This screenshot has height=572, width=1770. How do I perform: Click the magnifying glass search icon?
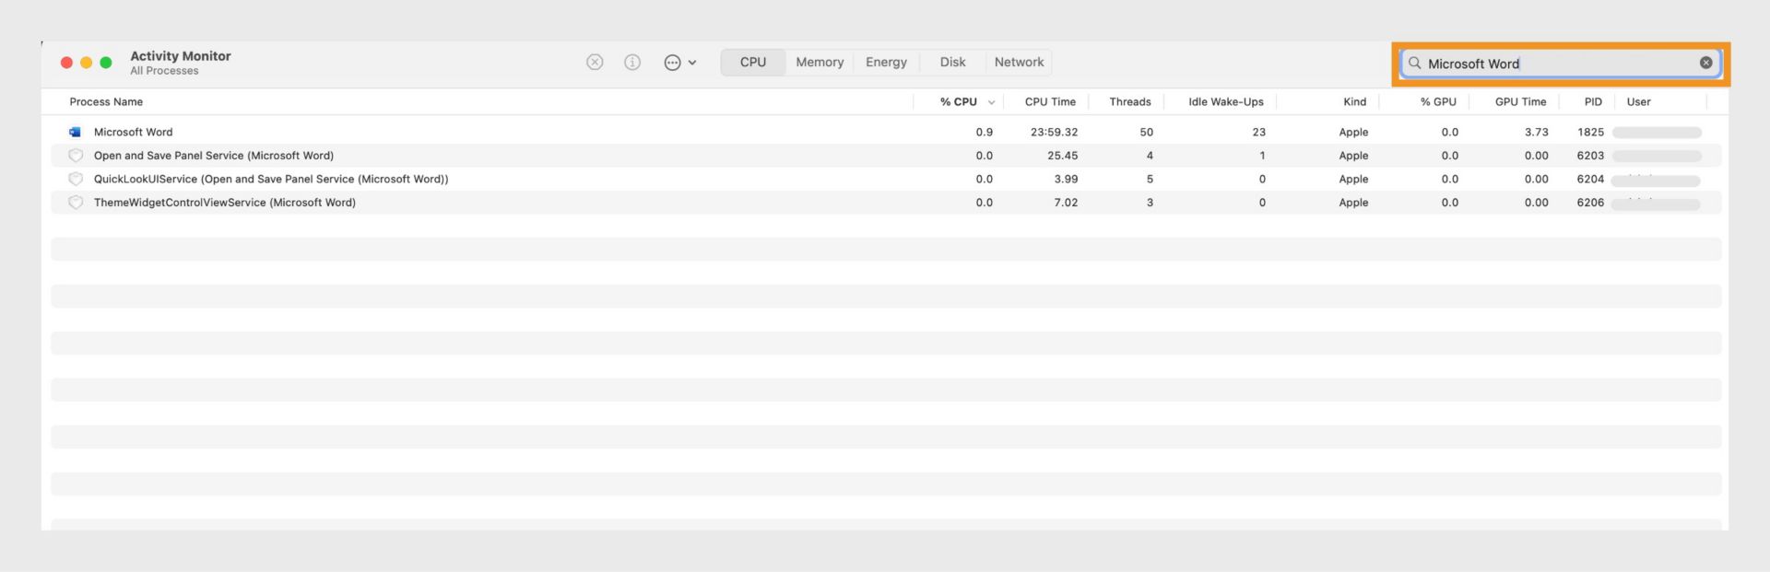tap(1414, 63)
